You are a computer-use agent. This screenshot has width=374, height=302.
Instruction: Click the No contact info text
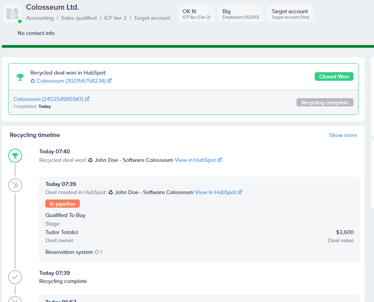[x=36, y=33]
